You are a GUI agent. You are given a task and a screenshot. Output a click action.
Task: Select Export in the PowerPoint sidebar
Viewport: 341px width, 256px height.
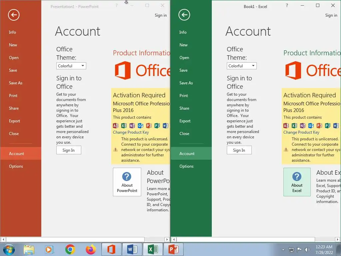[x=14, y=121]
